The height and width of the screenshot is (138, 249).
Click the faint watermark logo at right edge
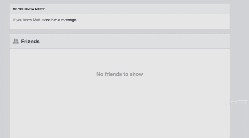[236, 102]
